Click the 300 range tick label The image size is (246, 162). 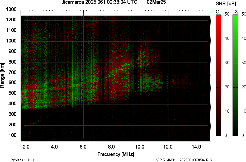[12, 114]
